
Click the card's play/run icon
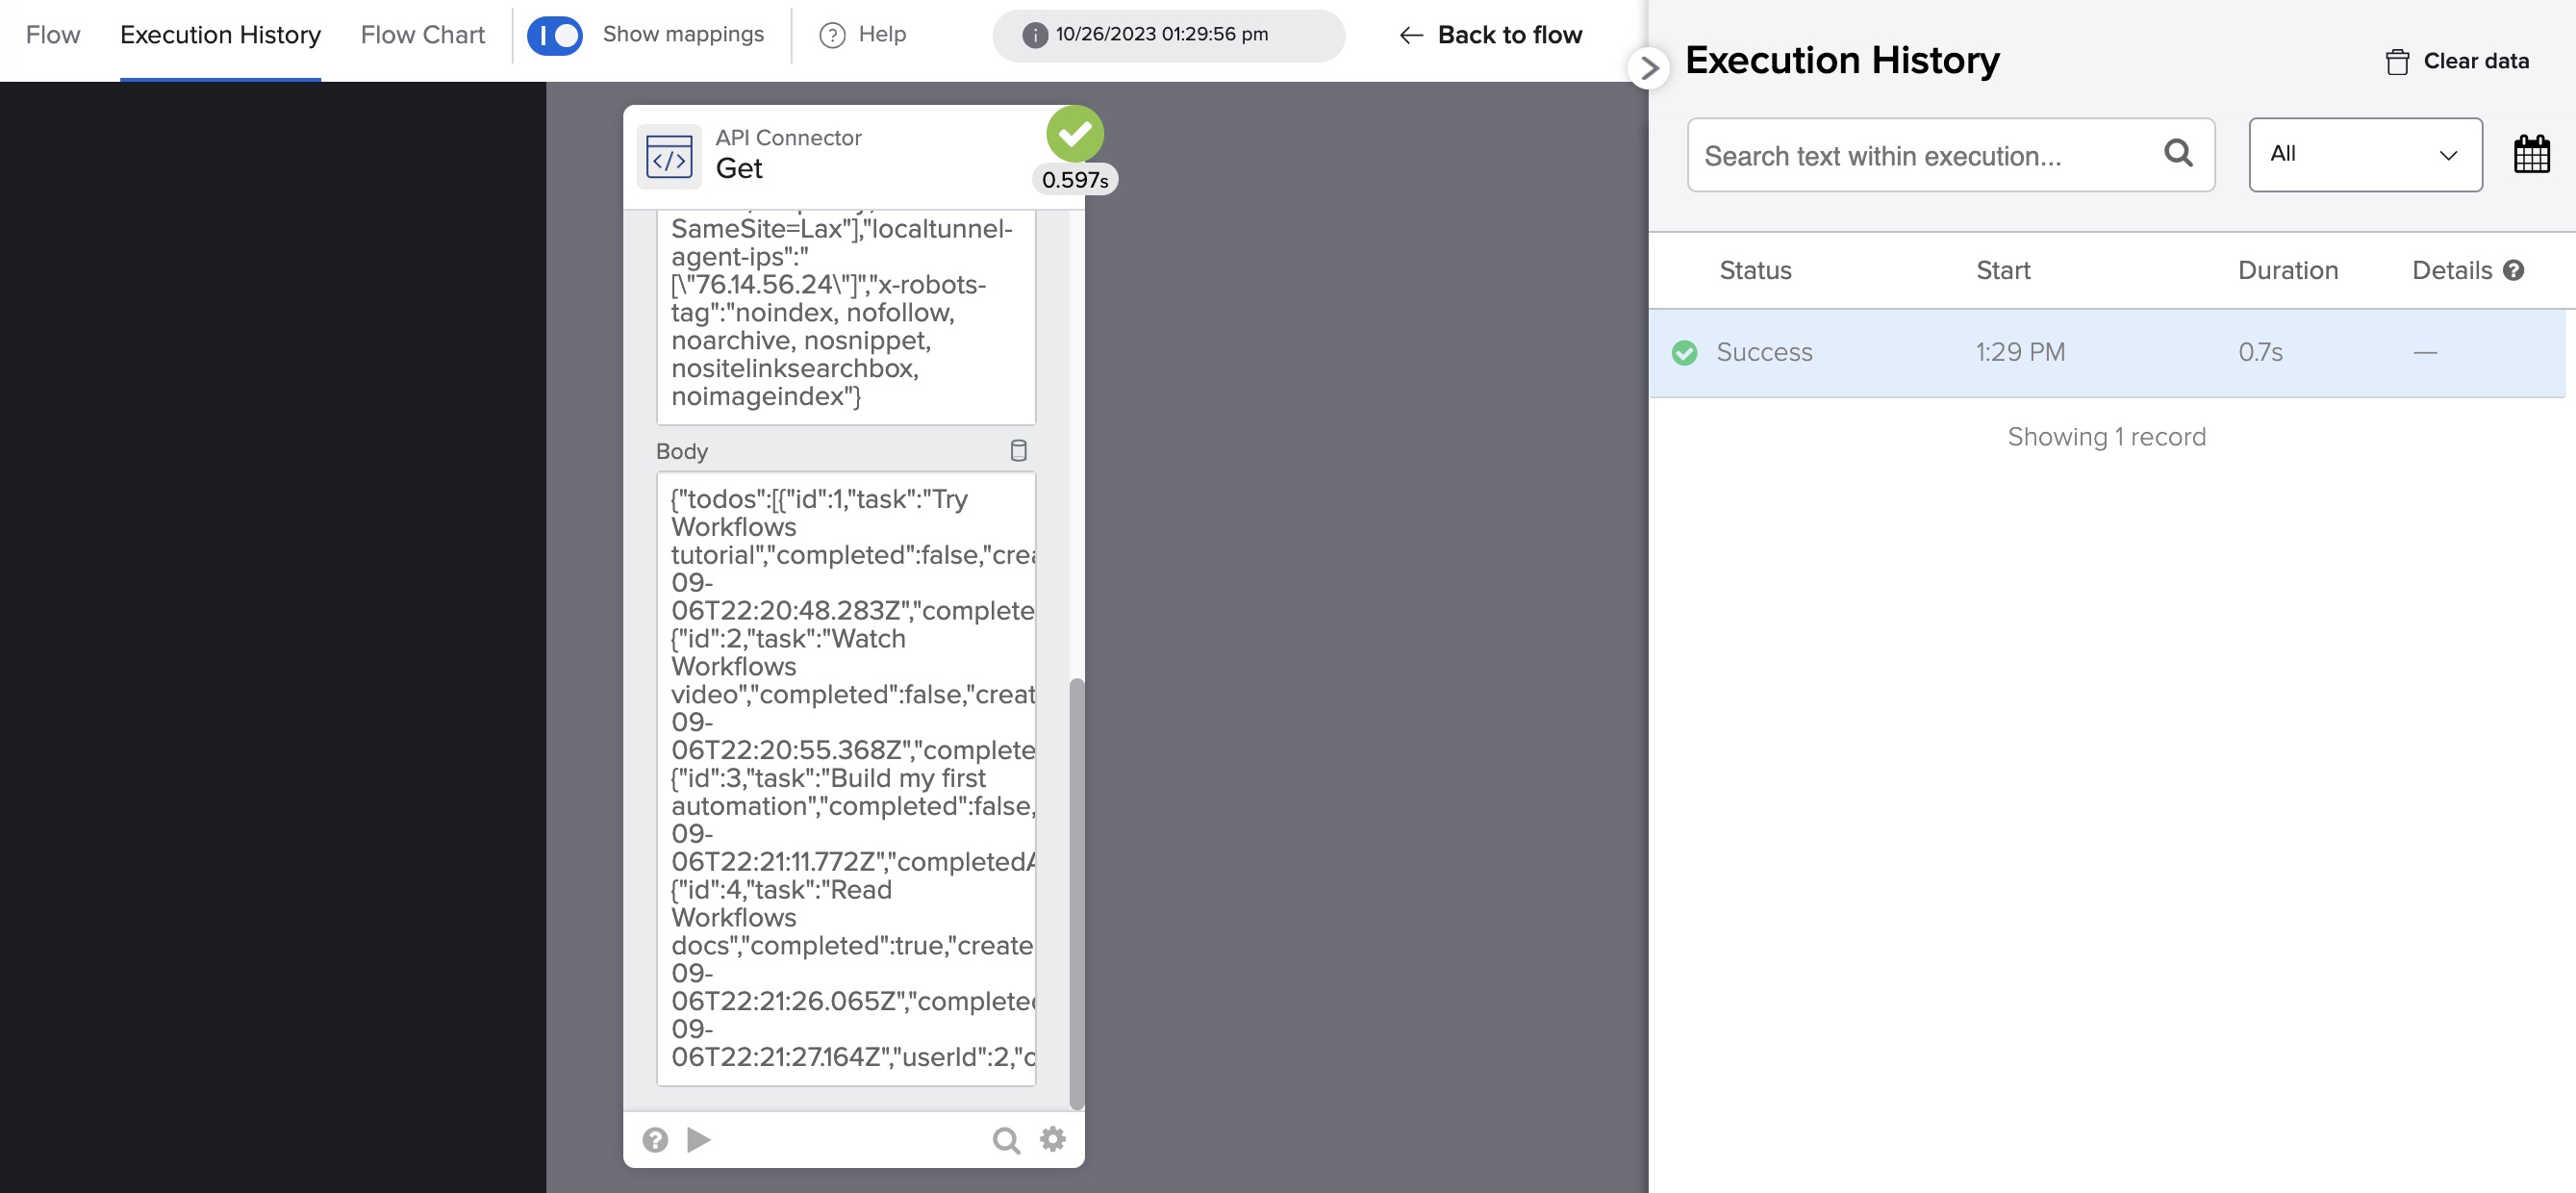point(699,1139)
